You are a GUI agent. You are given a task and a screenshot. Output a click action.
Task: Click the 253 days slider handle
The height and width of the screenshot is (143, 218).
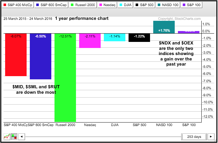pyautogui.click(x=194, y=137)
